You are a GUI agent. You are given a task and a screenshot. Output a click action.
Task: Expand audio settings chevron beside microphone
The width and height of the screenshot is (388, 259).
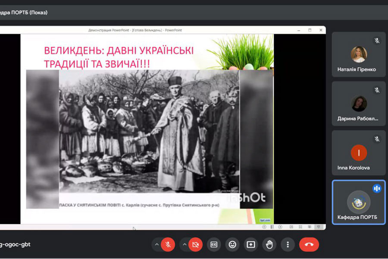click(x=156, y=245)
